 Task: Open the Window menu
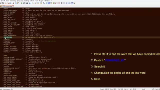[x=47, y=1]
